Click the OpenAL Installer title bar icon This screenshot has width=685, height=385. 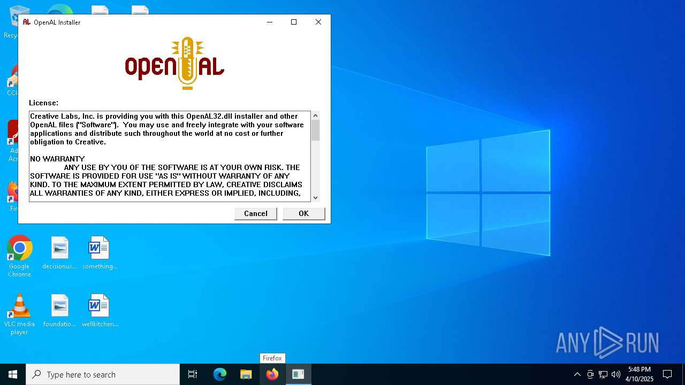pyautogui.click(x=27, y=22)
